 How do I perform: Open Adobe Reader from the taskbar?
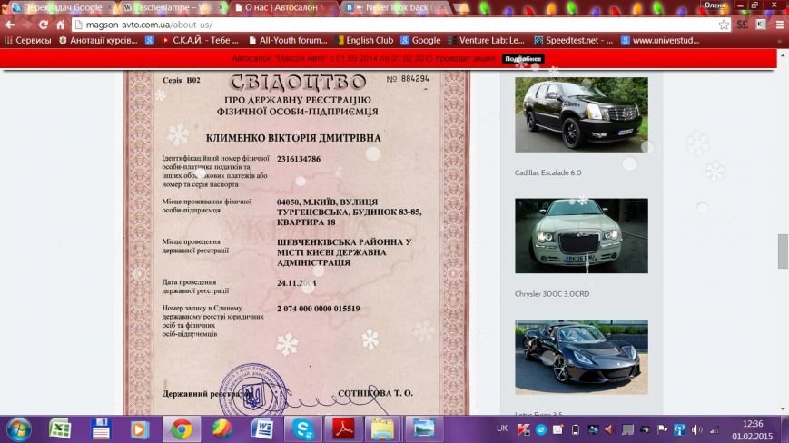coord(343,429)
